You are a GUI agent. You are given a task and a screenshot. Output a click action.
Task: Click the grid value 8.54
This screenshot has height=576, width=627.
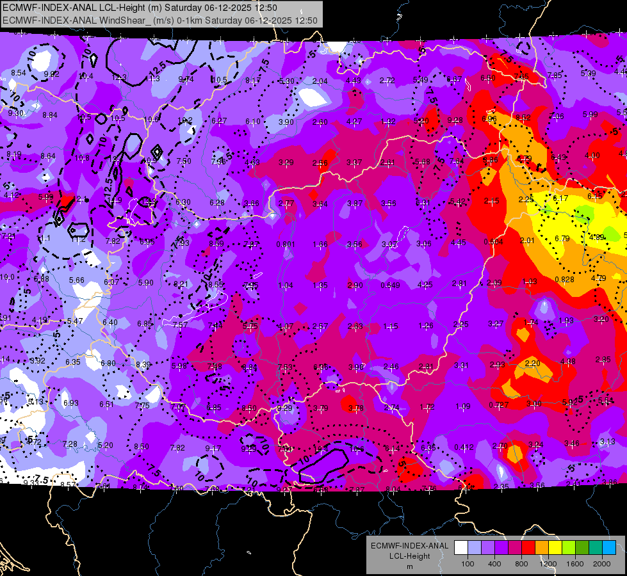pos(19,73)
